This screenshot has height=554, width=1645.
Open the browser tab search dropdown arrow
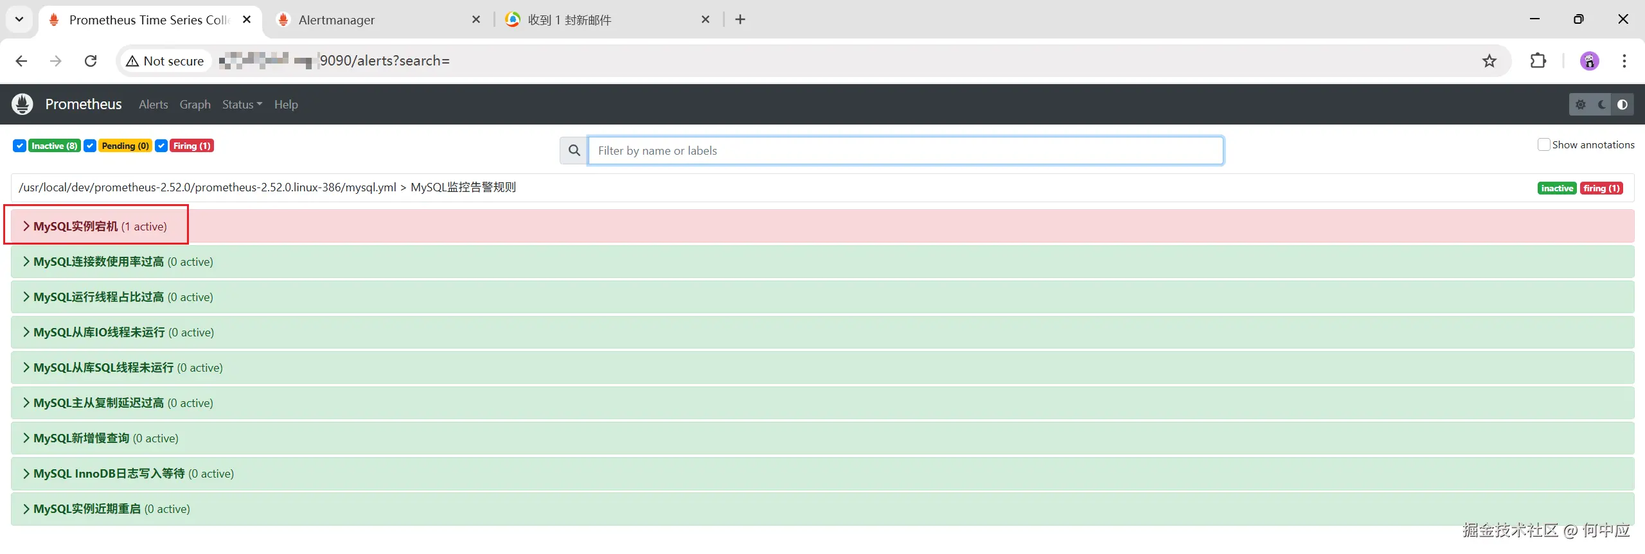19,19
